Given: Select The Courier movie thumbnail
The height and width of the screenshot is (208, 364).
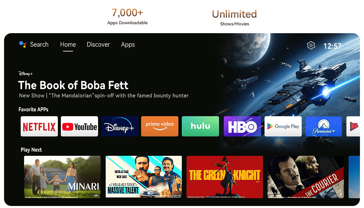Looking at the screenshot, I should coord(306,177).
